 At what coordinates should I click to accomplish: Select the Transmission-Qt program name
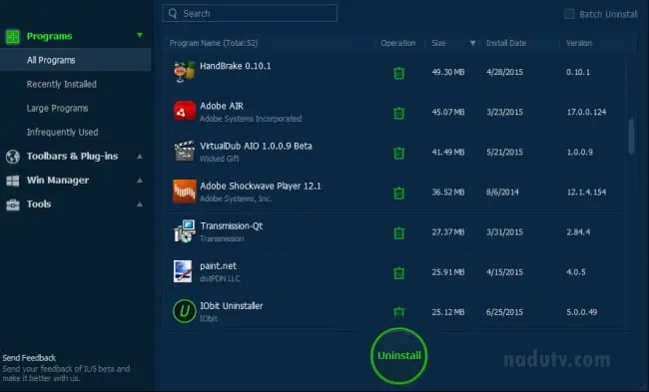(x=232, y=225)
